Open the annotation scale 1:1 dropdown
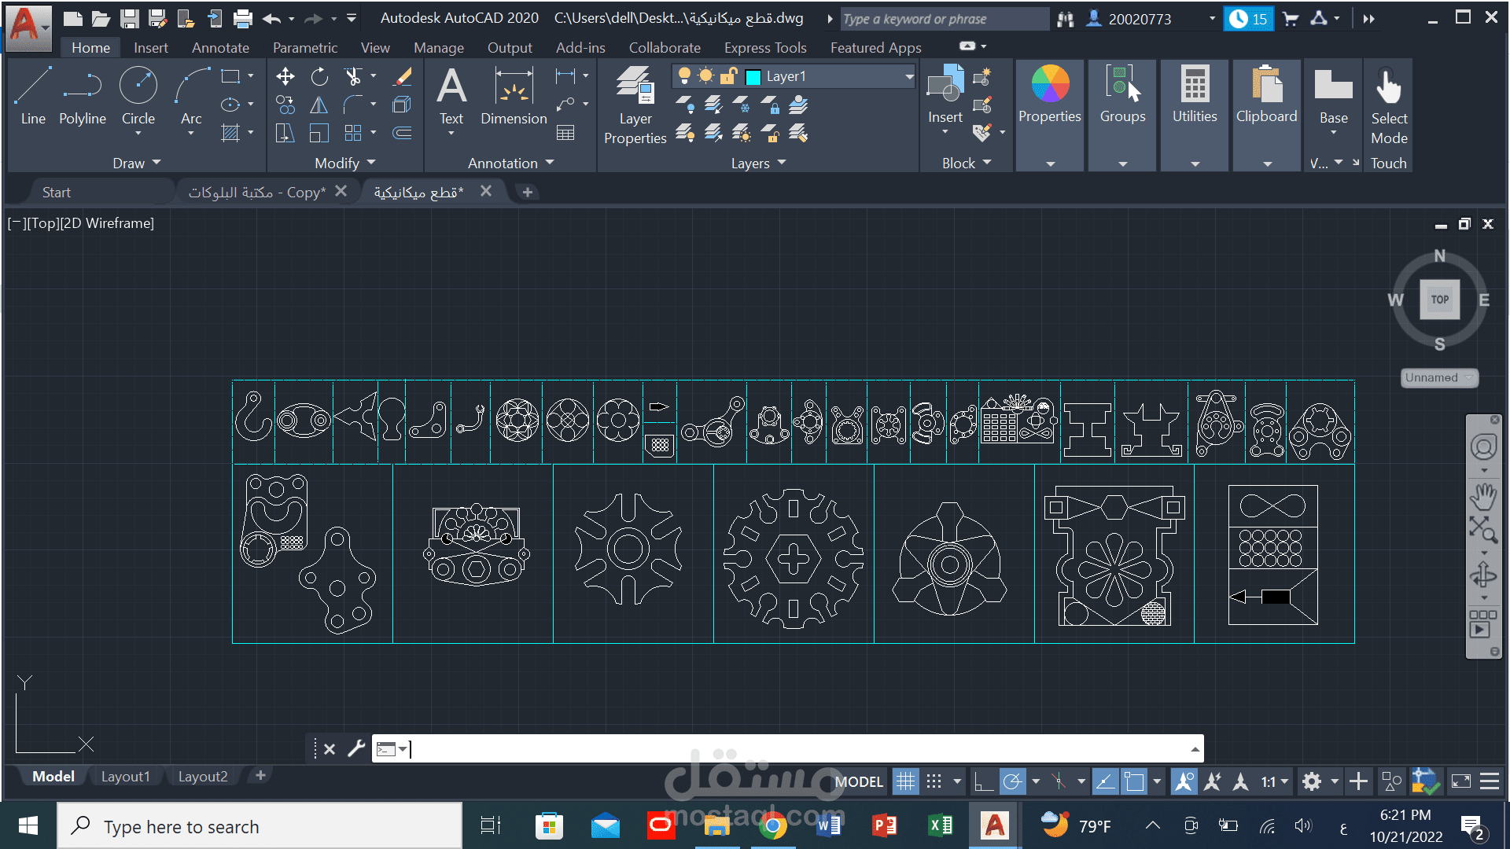1510x849 pixels. tap(1275, 781)
